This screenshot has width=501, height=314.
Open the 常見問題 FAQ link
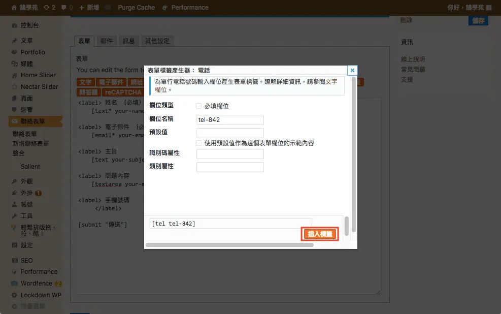coord(413,70)
